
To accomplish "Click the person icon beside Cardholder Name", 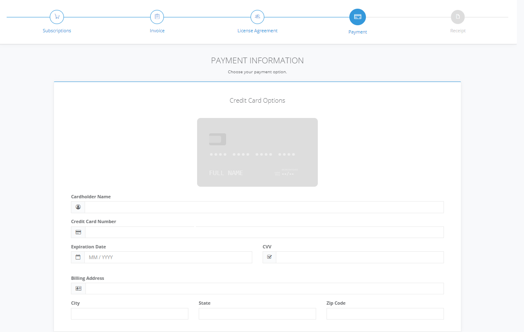I will click(78, 207).
